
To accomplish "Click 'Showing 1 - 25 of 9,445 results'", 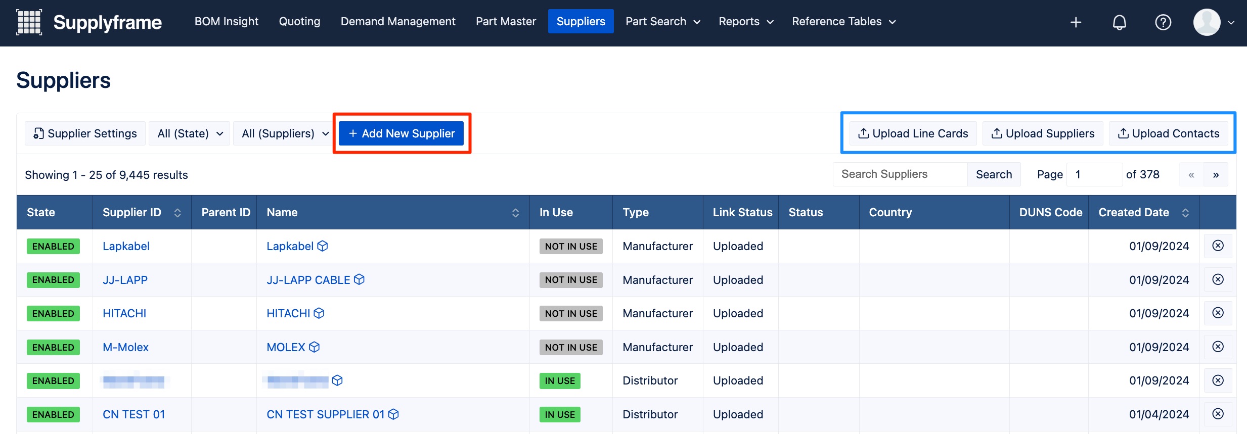I will point(106,175).
